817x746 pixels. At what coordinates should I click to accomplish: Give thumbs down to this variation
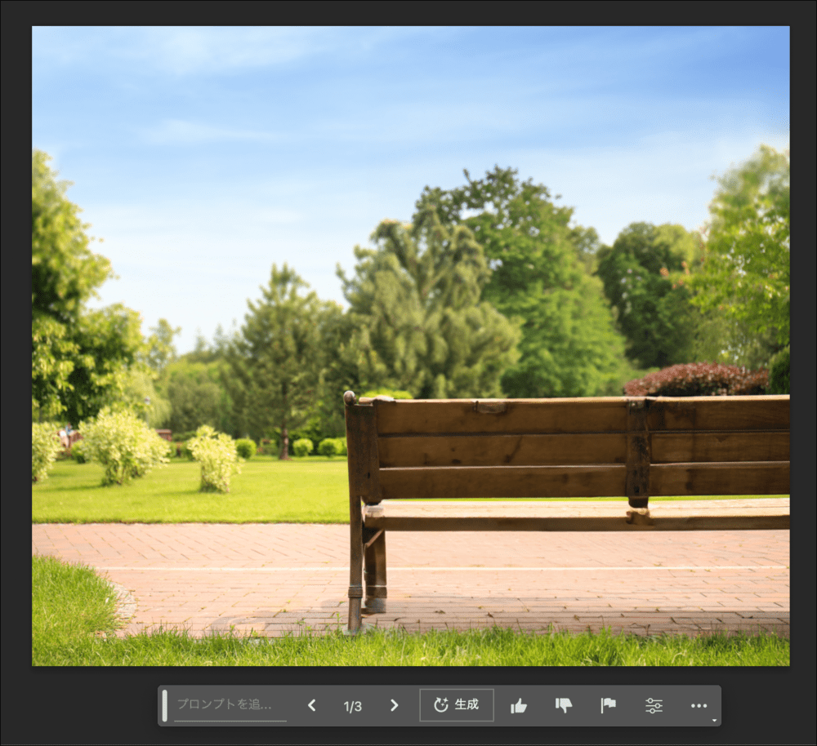[x=563, y=706]
